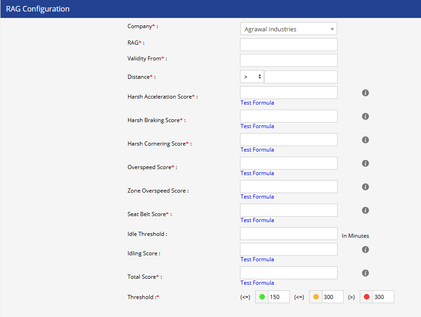Show info for Zone Overspeed Score

(365, 187)
